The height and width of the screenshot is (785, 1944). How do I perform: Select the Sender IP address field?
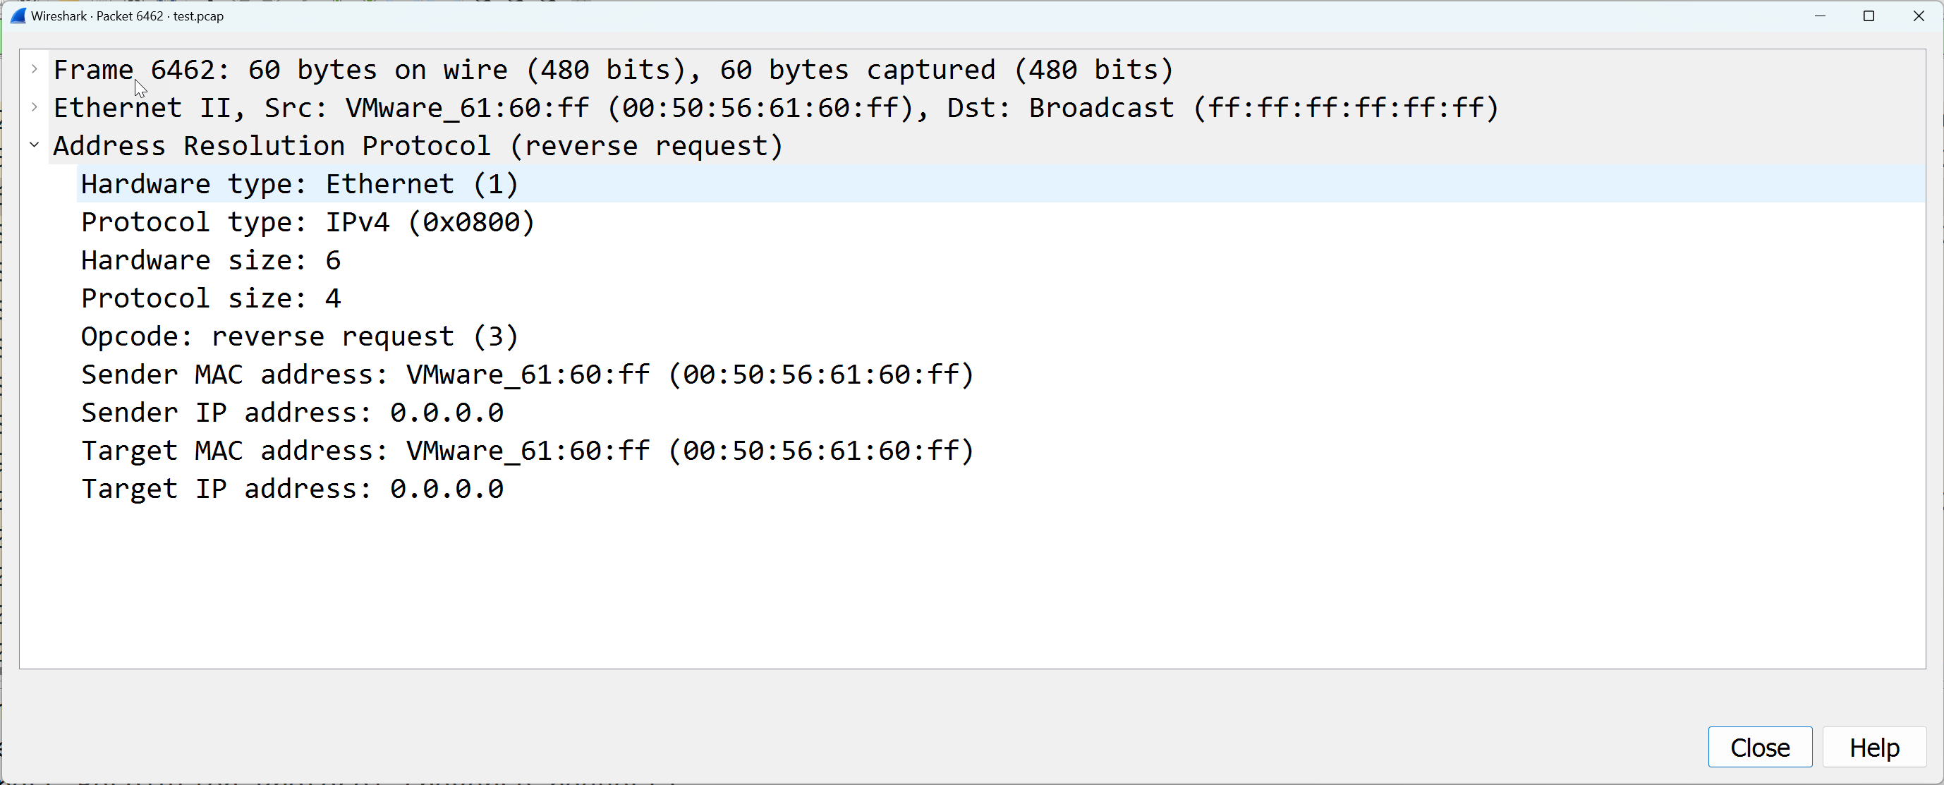[1001, 412]
